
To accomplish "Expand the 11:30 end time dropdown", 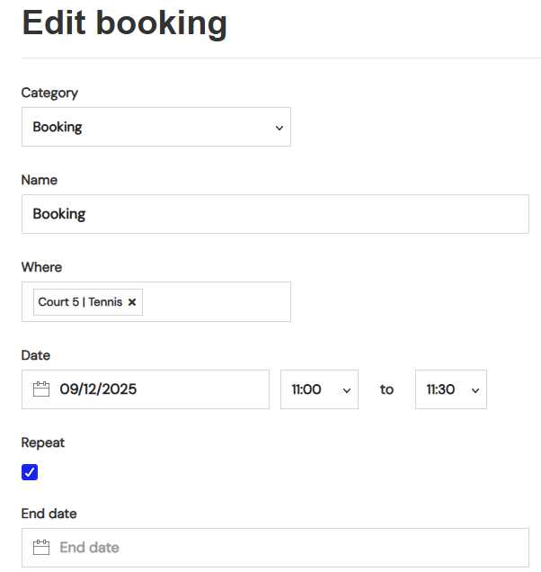I will 450,389.
